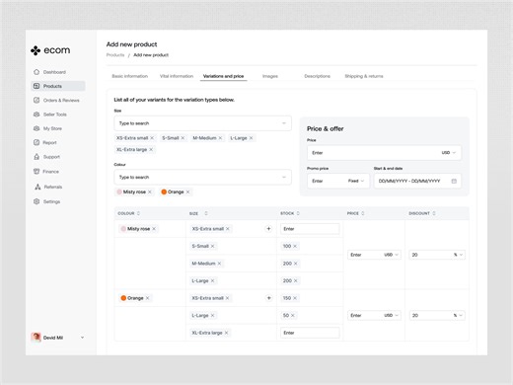The width and height of the screenshot is (513, 385).
Task: Remove Orange tag in table row
Action: [x=148, y=298]
